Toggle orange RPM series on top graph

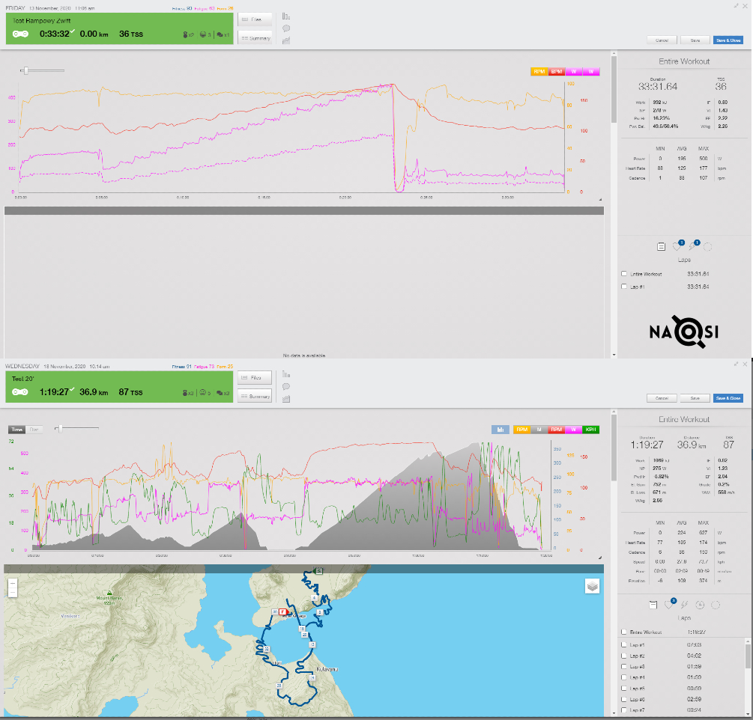coord(539,71)
